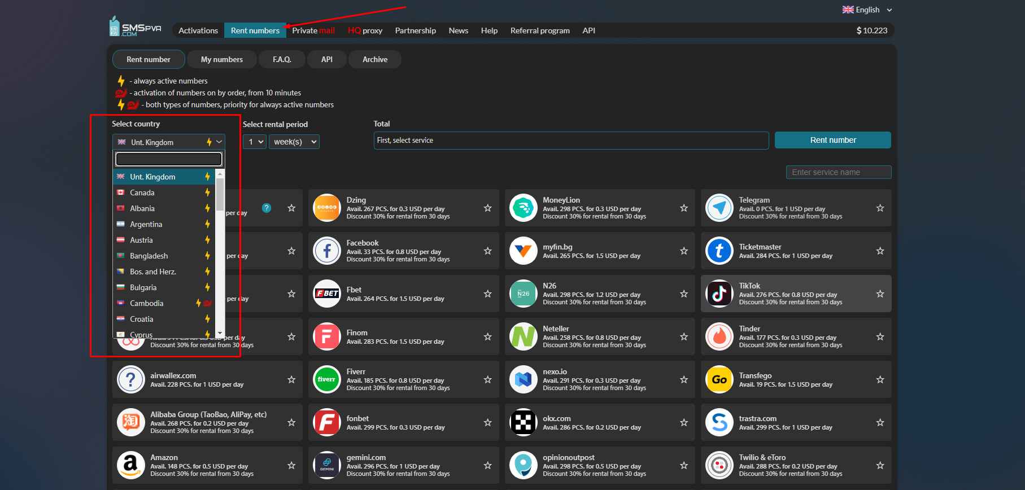Choose the TikTok service icon
Viewport: 1025px width, 490px height.
point(719,294)
